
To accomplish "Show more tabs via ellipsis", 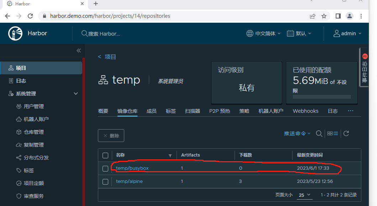I will (x=351, y=111).
